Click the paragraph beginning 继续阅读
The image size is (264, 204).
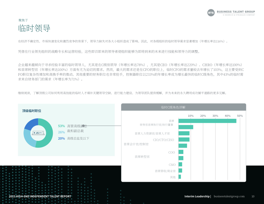coord(123,93)
